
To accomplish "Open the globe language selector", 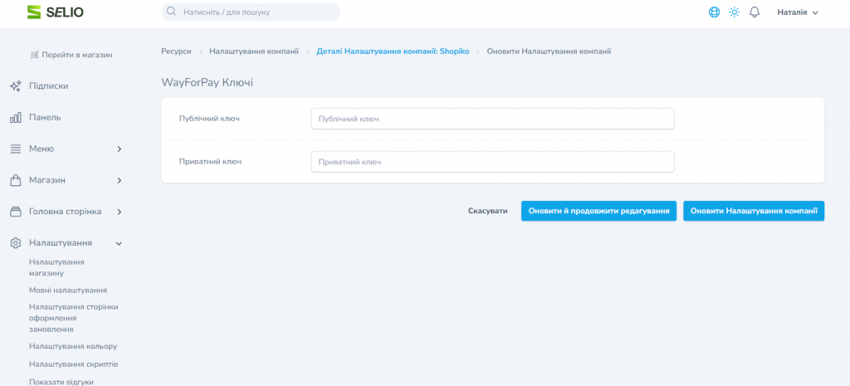I will pos(714,12).
